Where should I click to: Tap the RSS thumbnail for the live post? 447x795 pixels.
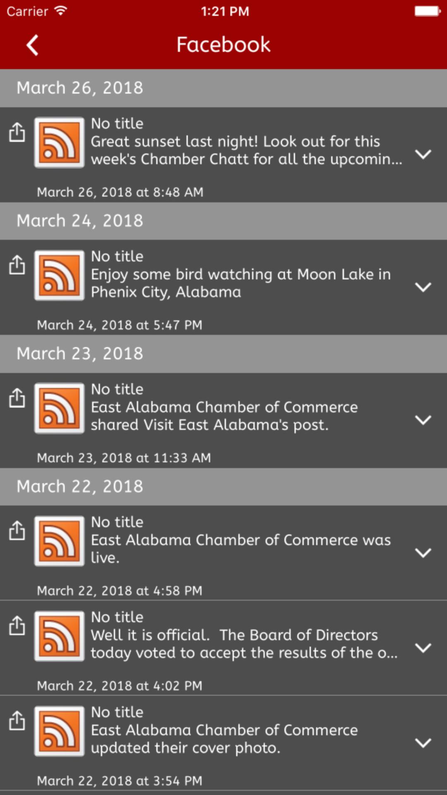59,541
